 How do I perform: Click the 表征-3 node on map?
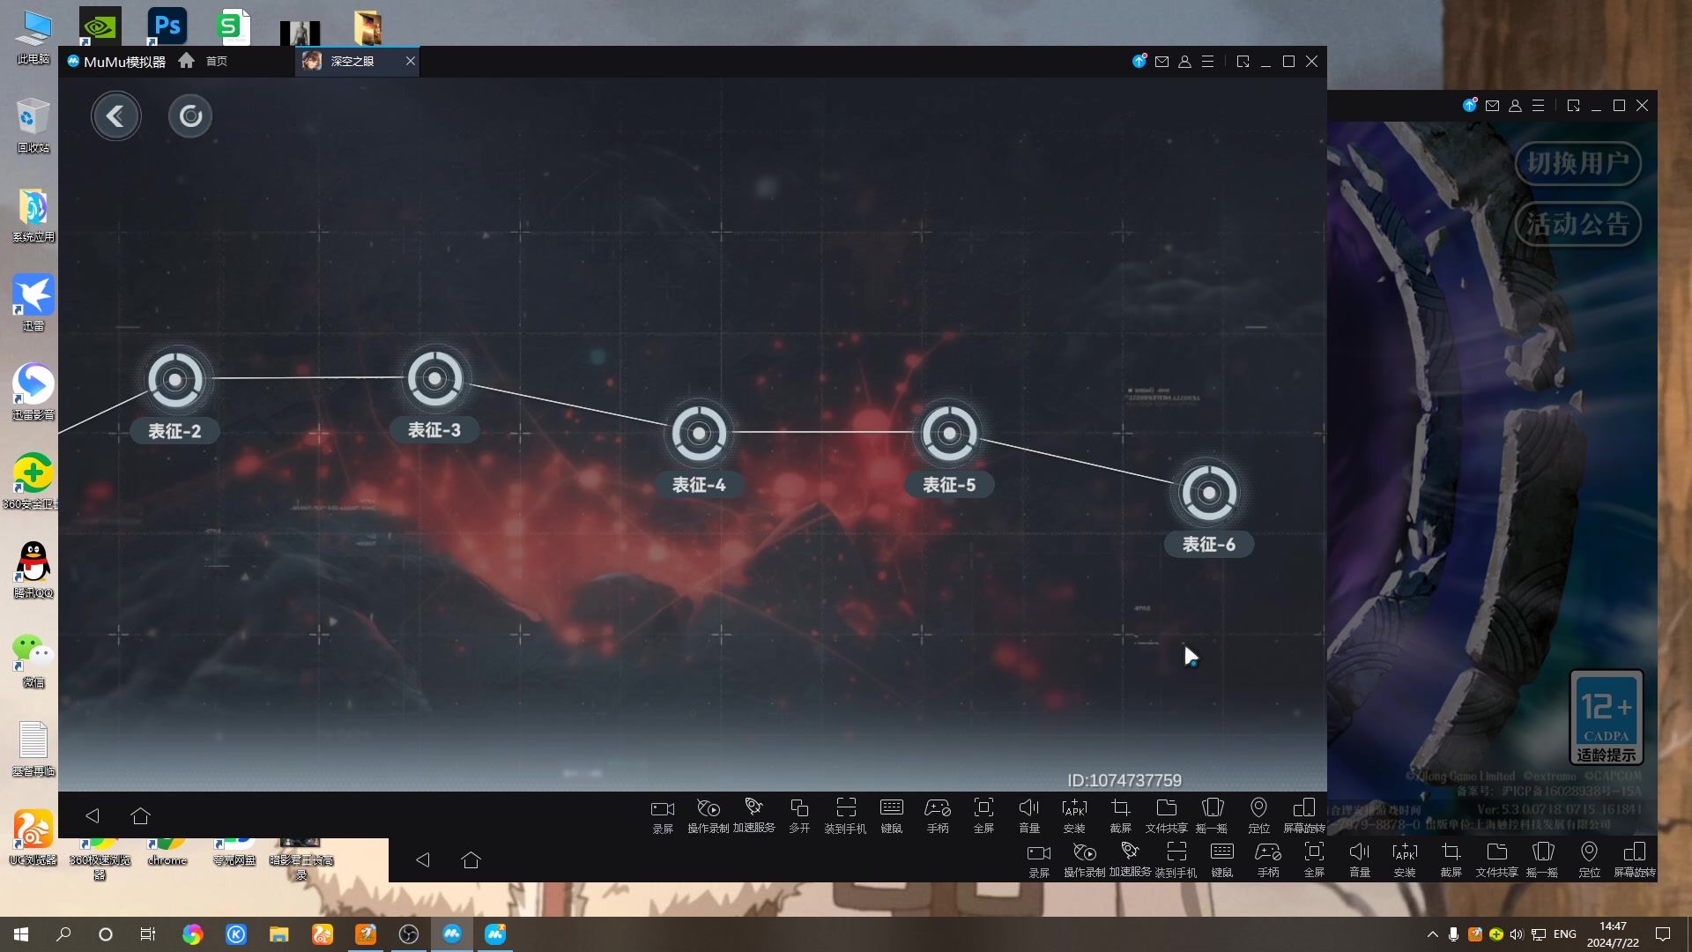pyautogui.click(x=434, y=376)
